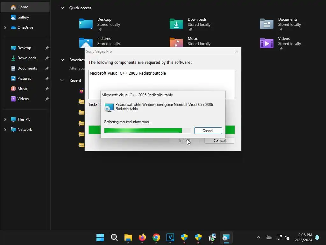Image resolution: width=326 pixels, height=245 pixels.
Task: Launch Firefox from the taskbar
Action: (x=142, y=237)
